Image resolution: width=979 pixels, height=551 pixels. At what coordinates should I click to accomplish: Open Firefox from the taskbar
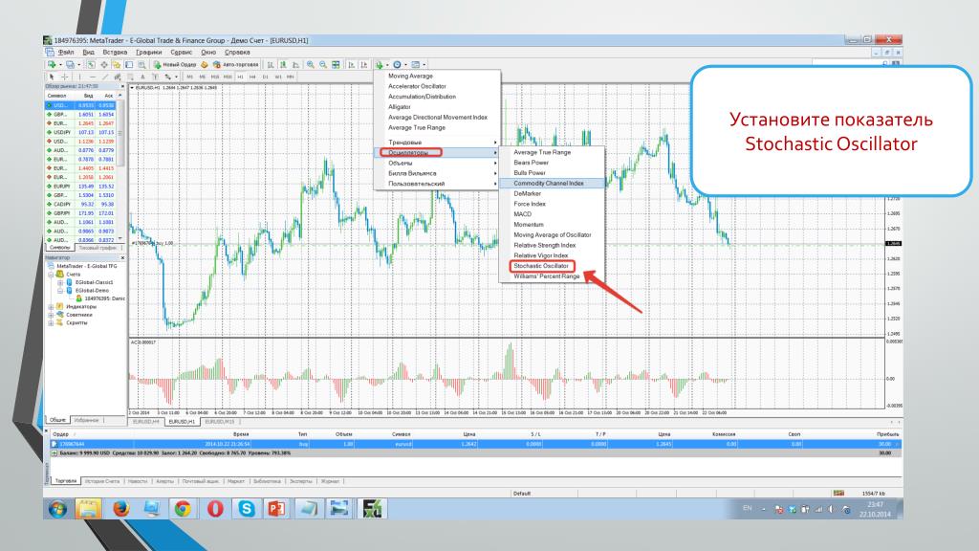point(120,509)
